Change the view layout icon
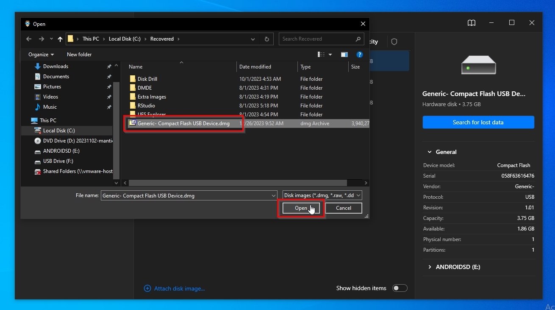Image resolution: width=555 pixels, height=310 pixels. (x=321, y=55)
